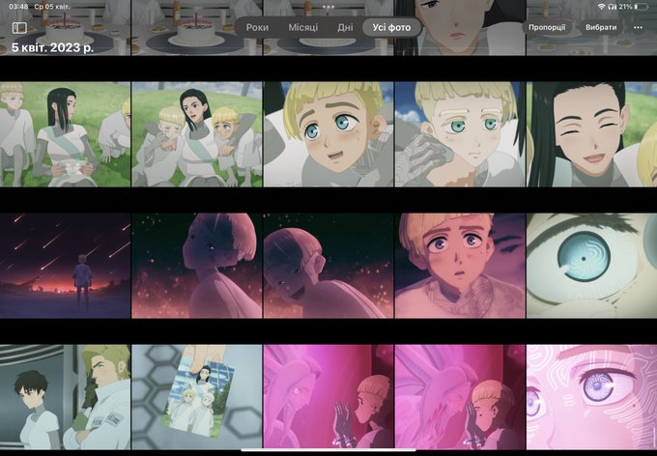Viewport: 657px width, 456px height.
Task: Toggle the Photos sidebar icon
Action: [19, 28]
